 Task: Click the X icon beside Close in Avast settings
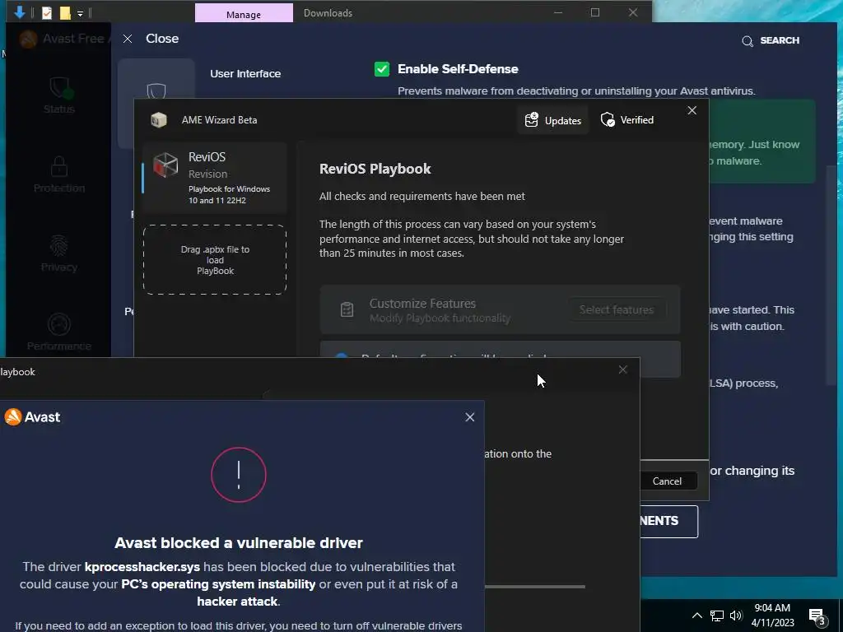point(128,39)
